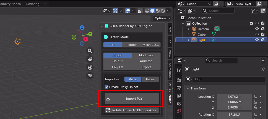
Task: Click the light data icon next to Light
Action: tap(214, 40)
